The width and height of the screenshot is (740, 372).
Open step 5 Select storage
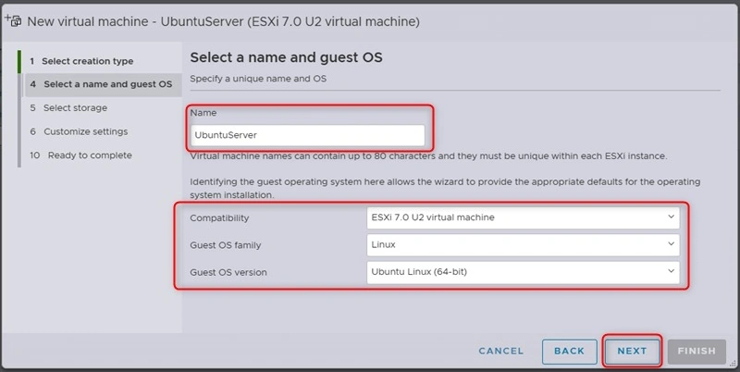(68, 108)
